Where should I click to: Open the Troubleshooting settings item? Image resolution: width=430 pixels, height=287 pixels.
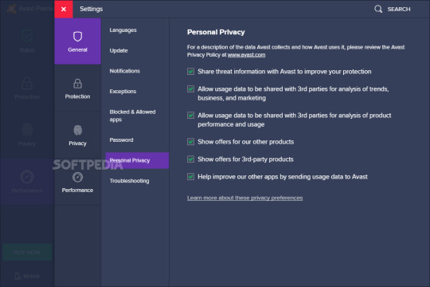(130, 181)
